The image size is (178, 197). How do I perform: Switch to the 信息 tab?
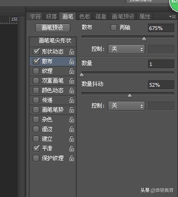[x=101, y=17]
